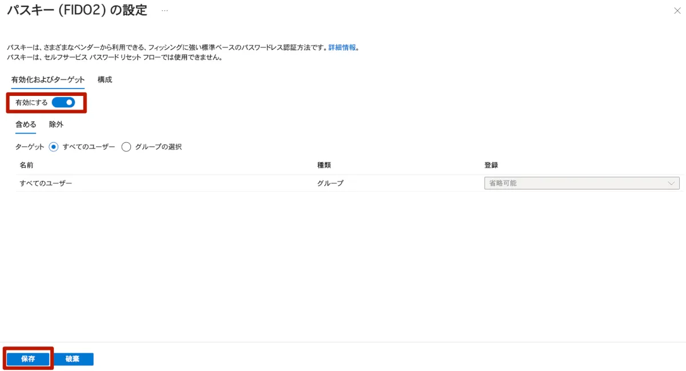Open the 詳細情報 link
The image size is (686, 371).
click(342, 48)
